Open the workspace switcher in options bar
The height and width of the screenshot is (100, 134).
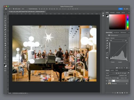(x=127, y=9)
